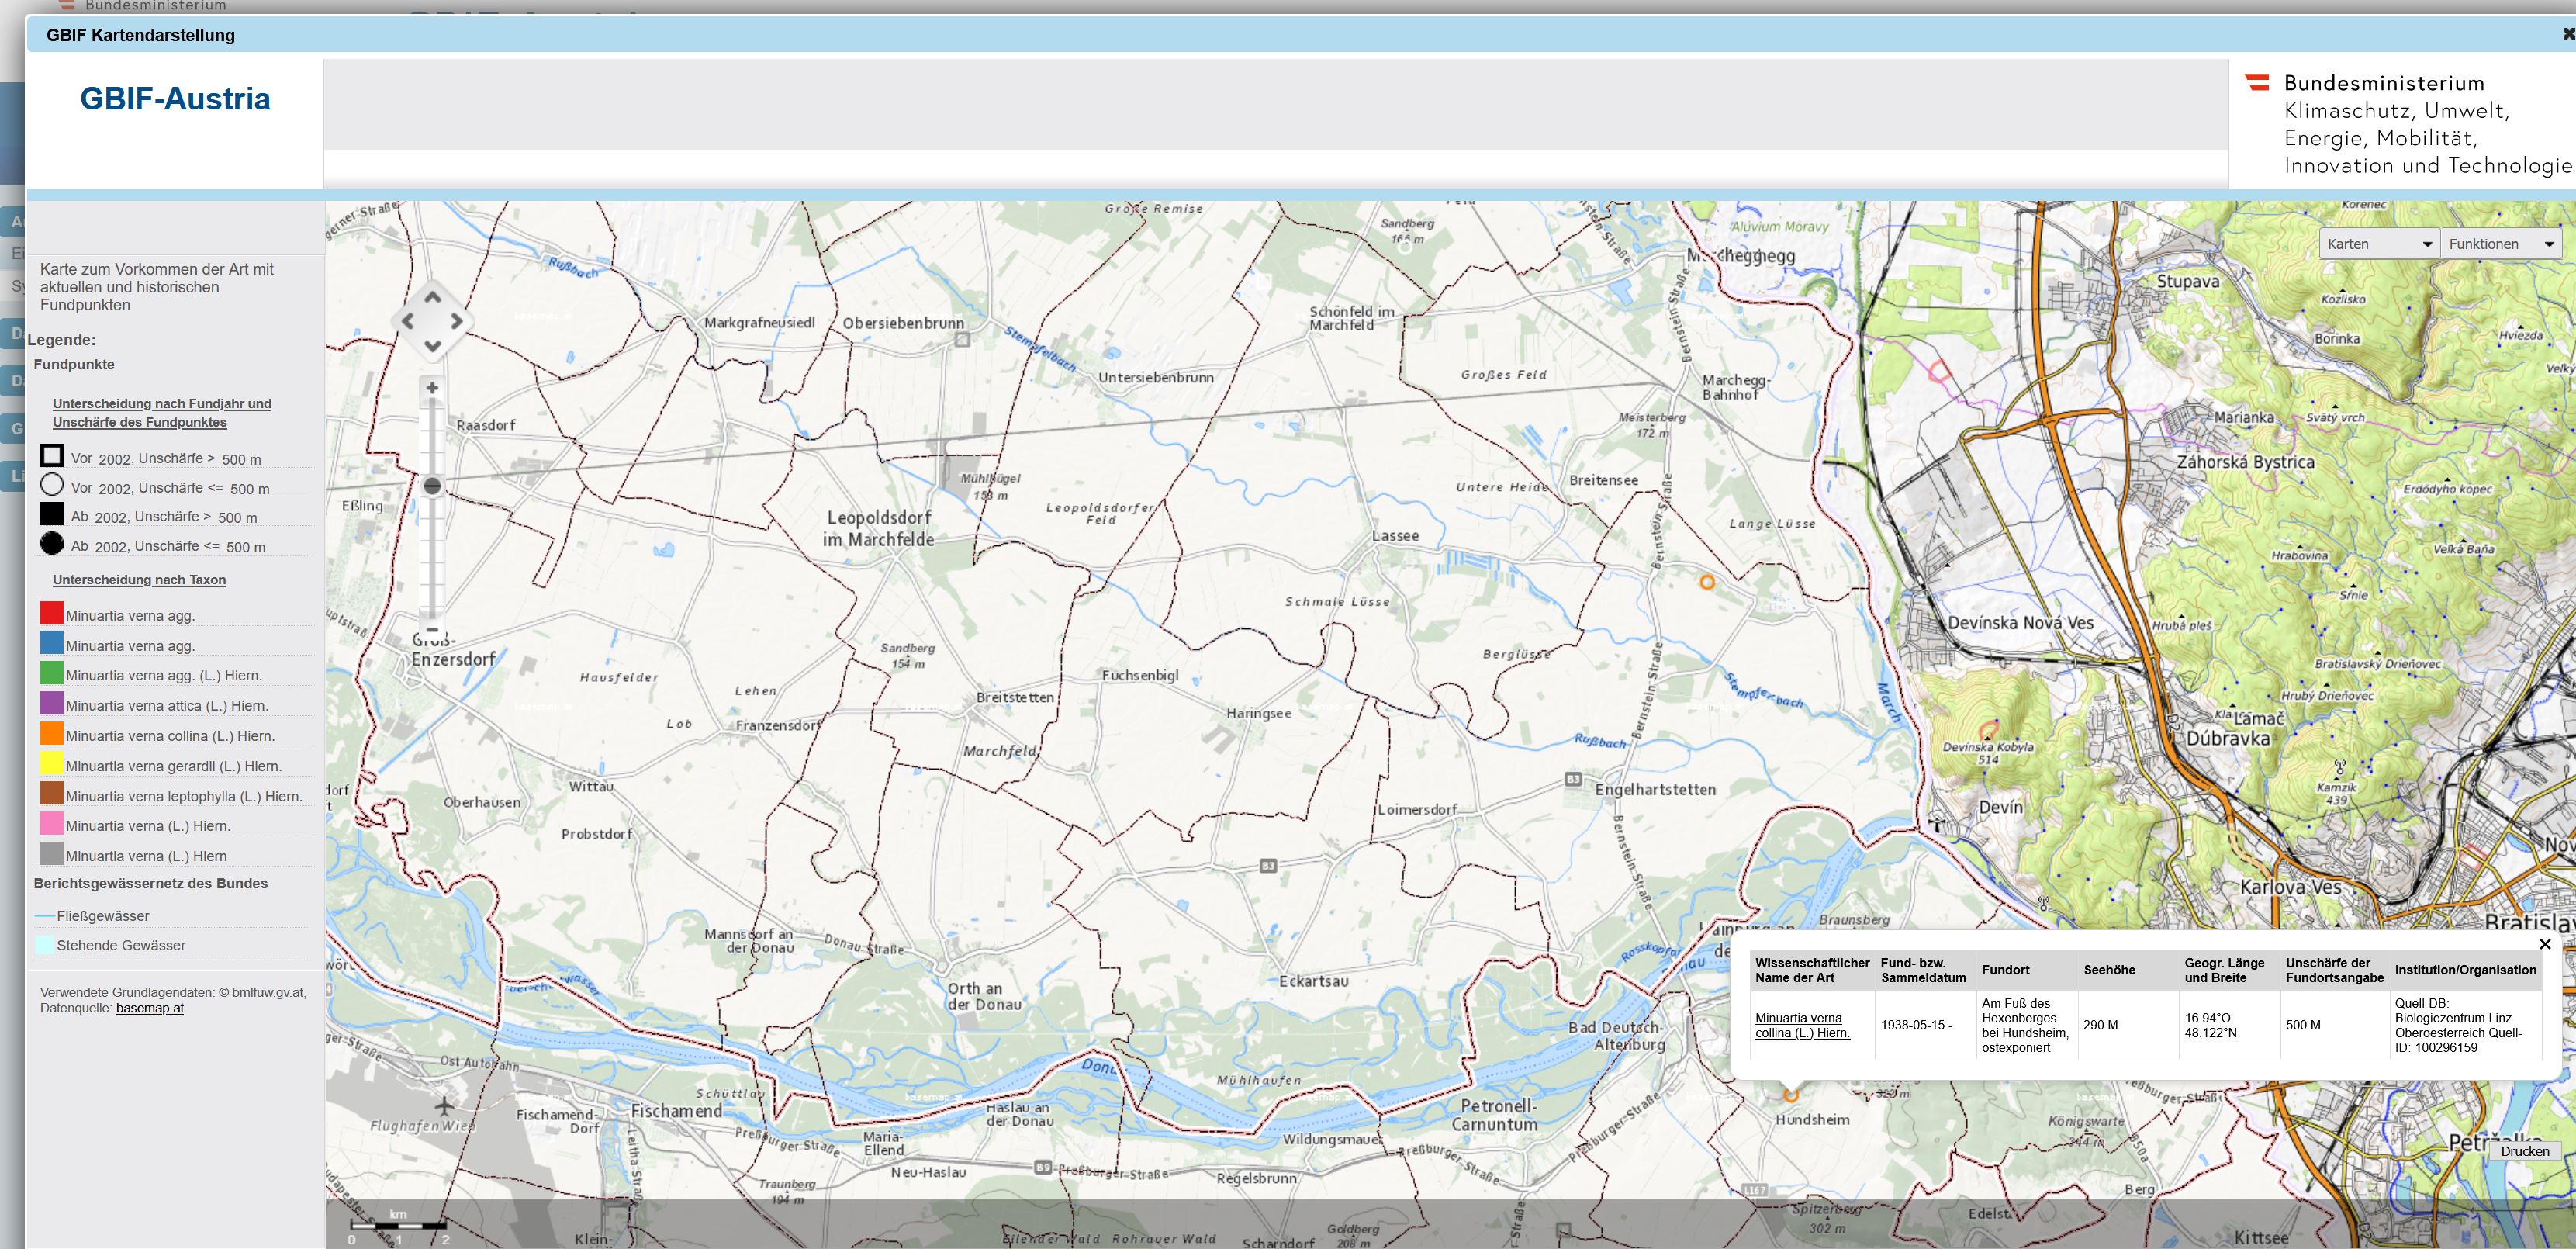Pan the map west with the left arrow
Screen dimensions: 2576x1249
pyautogui.click(x=408, y=321)
